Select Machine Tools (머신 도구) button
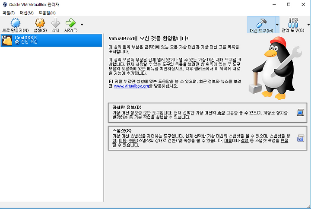The image size is (311, 209). click(x=261, y=25)
